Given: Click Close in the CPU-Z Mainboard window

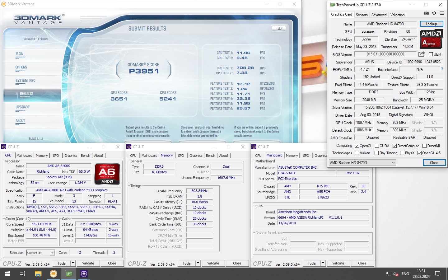Looking at the screenshot, I should point(362,263).
